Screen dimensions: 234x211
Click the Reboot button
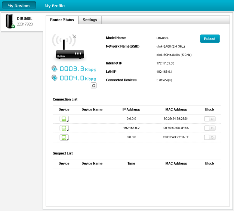pyautogui.click(x=210, y=39)
